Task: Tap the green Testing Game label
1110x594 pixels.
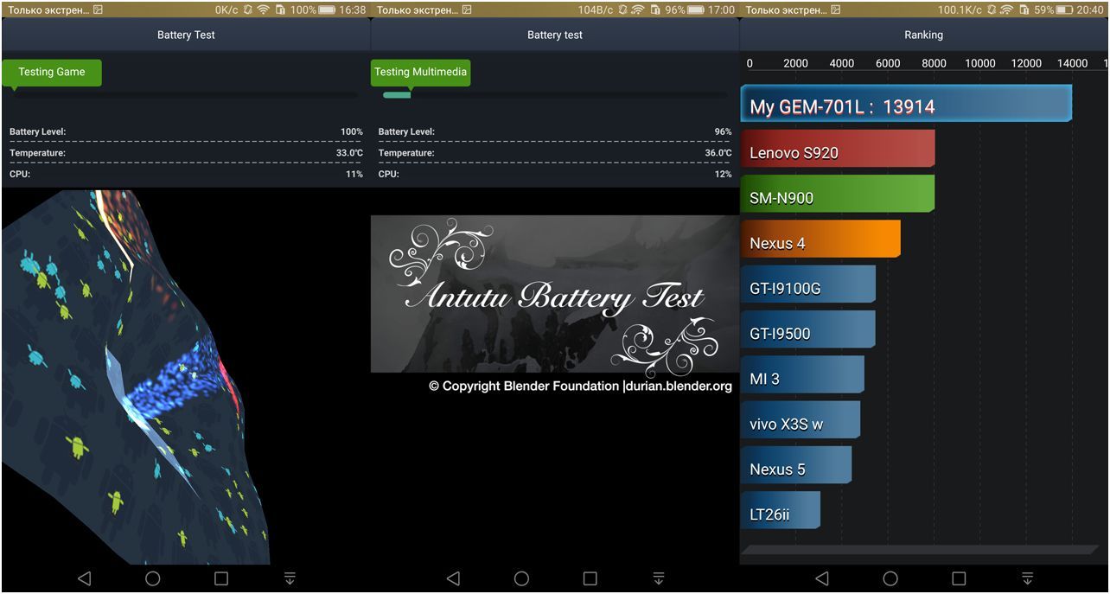Action: (x=52, y=73)
